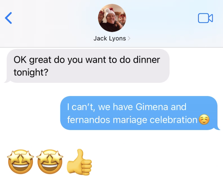Select the gray dinner tonight message bubble
The width and height of the screenshot is (223, 195).
pos(87,66)
